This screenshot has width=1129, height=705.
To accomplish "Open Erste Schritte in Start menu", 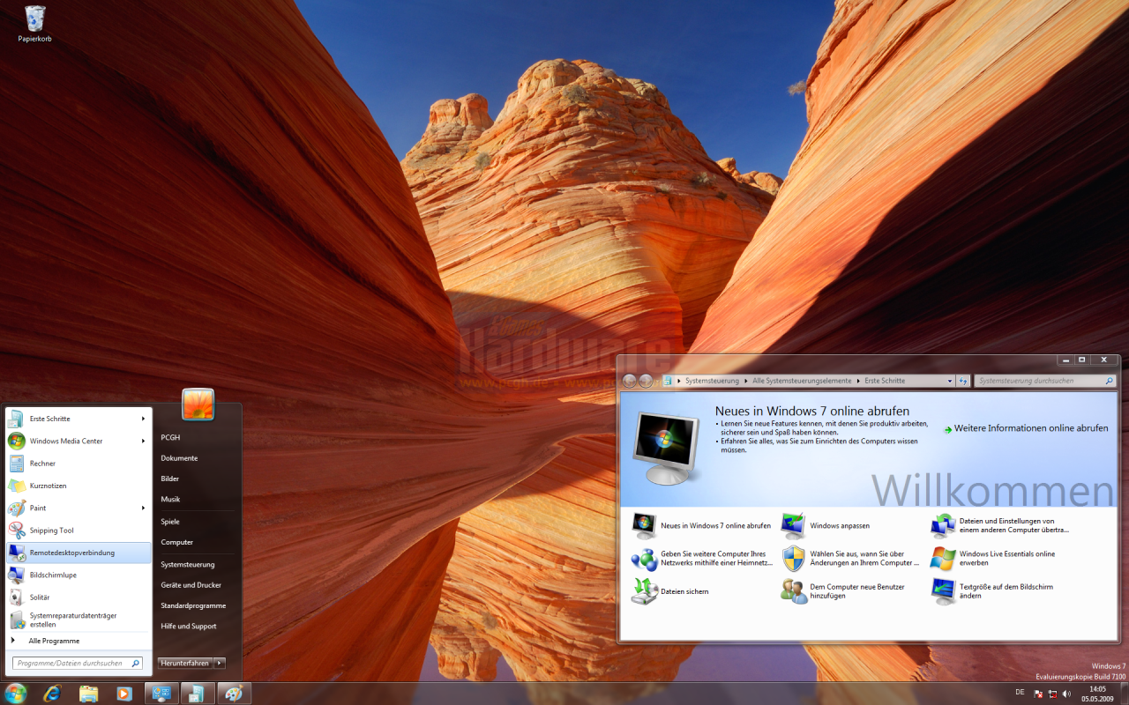I will pos(79,419).
